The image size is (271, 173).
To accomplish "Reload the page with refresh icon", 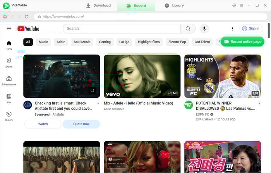I will click(x=27, y=17).
